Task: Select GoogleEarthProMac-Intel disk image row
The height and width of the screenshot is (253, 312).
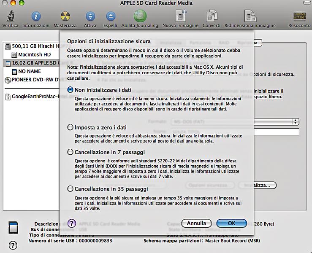Action: (31, 97)
